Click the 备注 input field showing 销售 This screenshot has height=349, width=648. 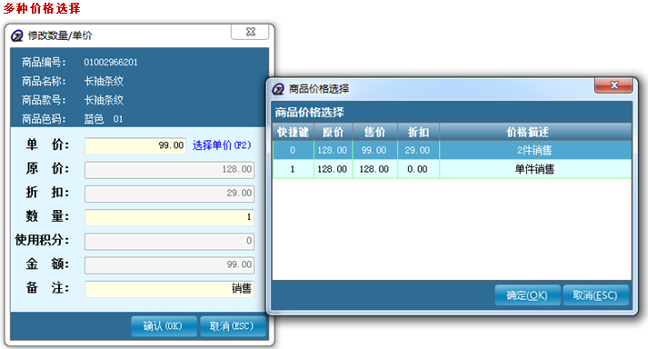169,289
